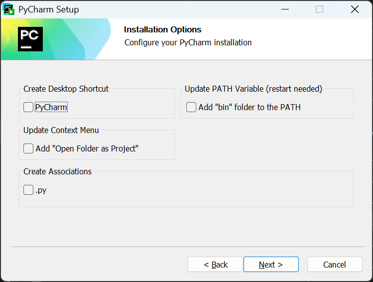
Task: Click the greyed-out maximize window icon
Action: [320, 9]
